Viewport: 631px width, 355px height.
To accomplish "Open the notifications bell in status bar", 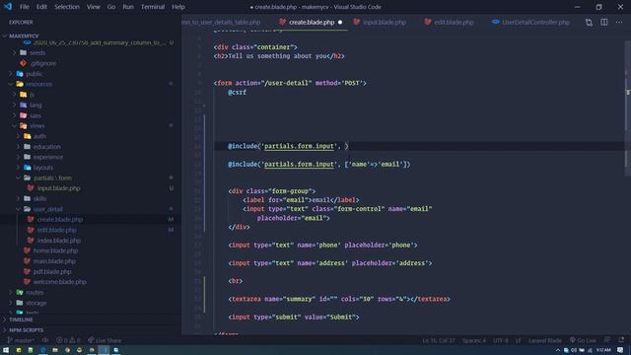I will [621, 340].
